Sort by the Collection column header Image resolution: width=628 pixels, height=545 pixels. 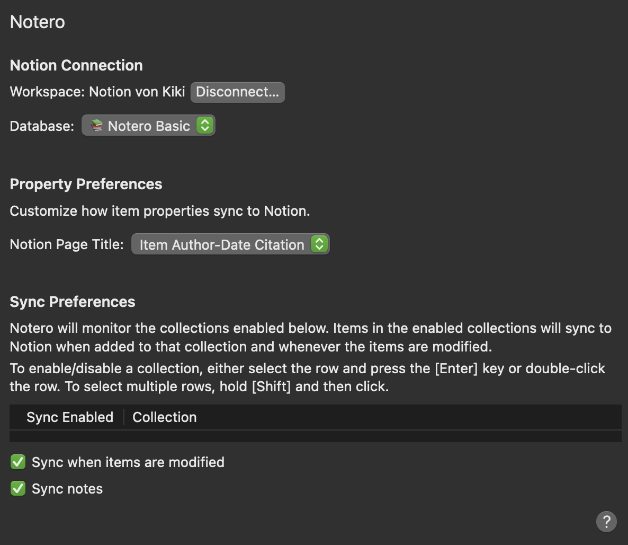[165, 417]
